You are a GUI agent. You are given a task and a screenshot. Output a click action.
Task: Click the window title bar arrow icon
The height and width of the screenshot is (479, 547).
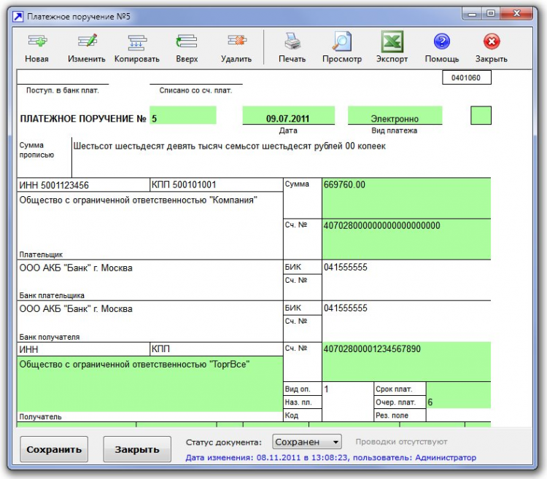[x=18, y=16]
